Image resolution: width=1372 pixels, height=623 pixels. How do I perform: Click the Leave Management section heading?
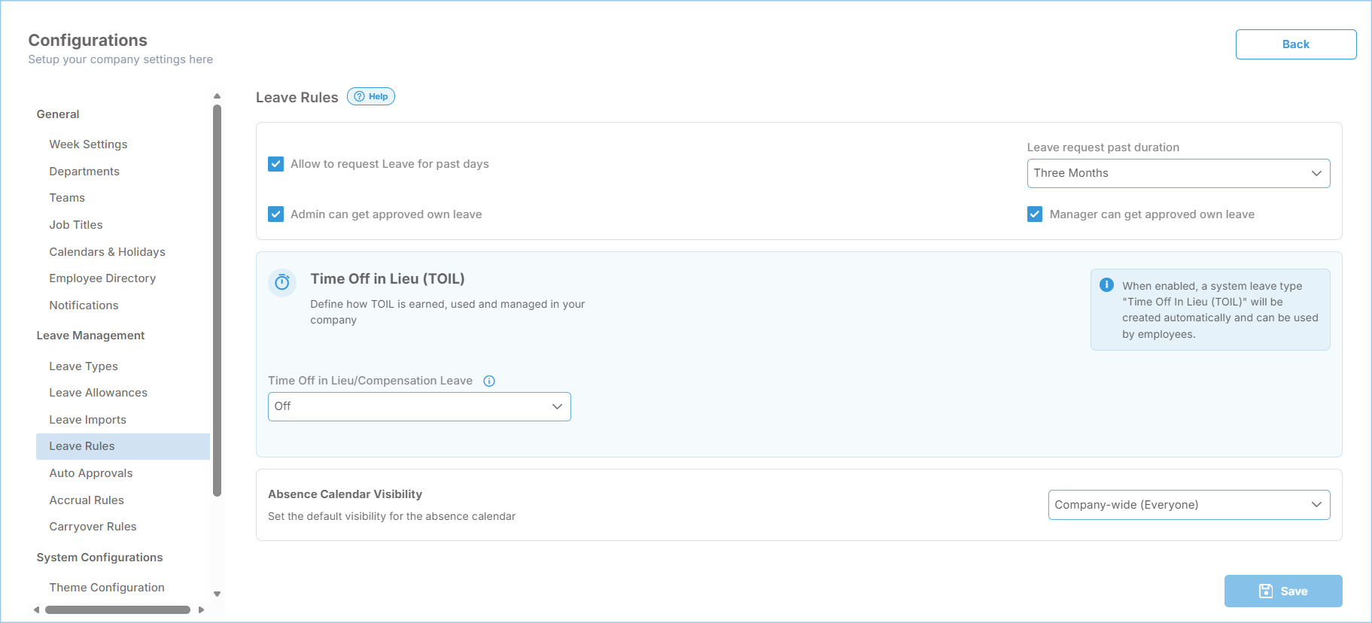(x=90, y=336)
